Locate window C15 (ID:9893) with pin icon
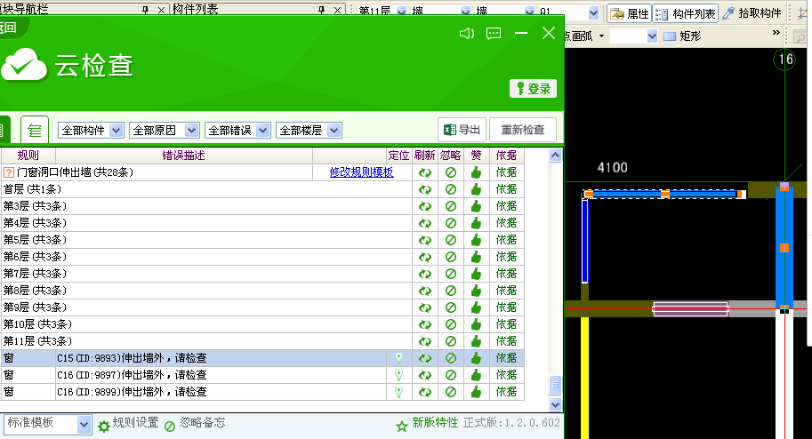The height and width of the screenshot is (439, 812). pyautogui.click(x=398, y=358)
